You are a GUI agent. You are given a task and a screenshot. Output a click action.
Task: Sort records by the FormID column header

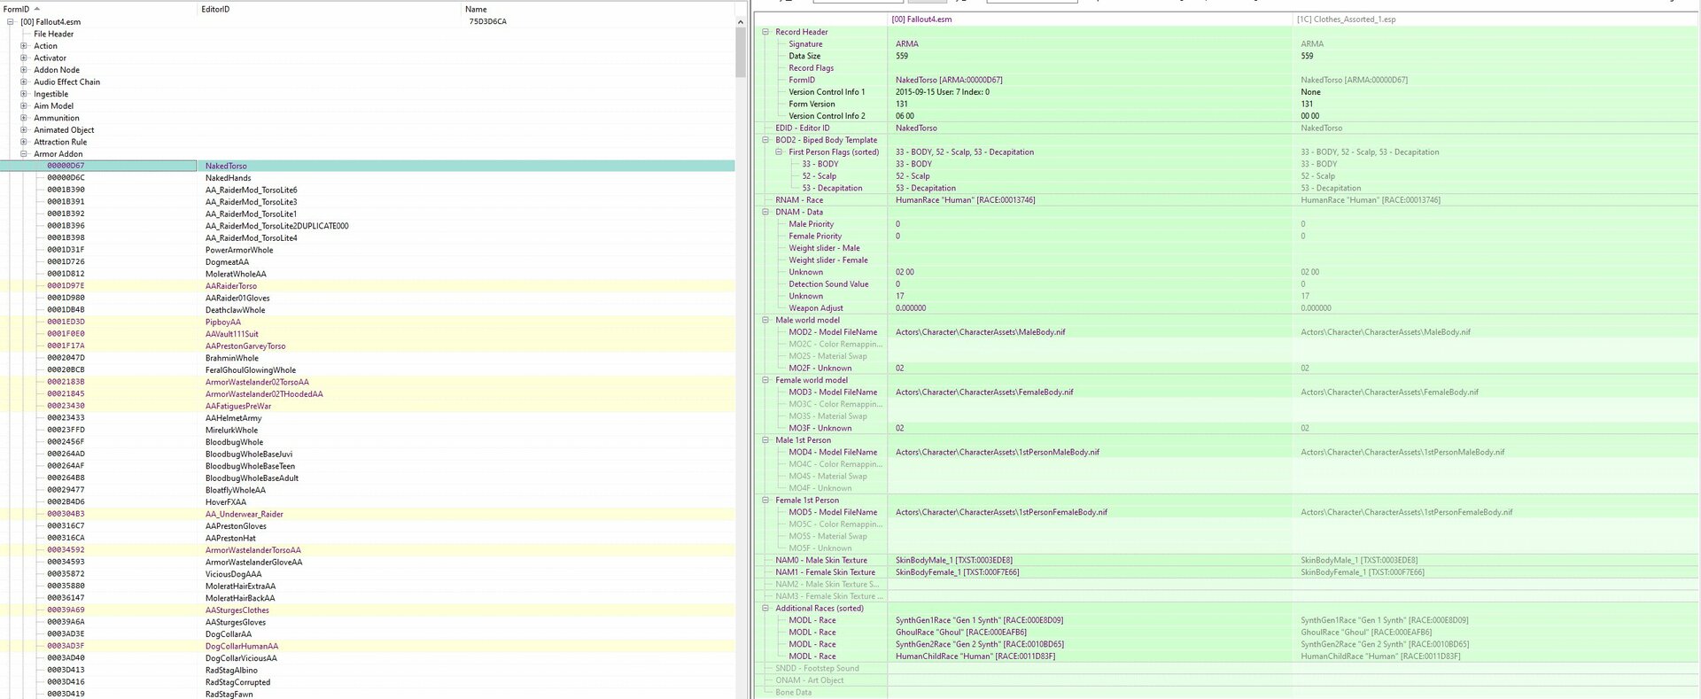(98, 9)
